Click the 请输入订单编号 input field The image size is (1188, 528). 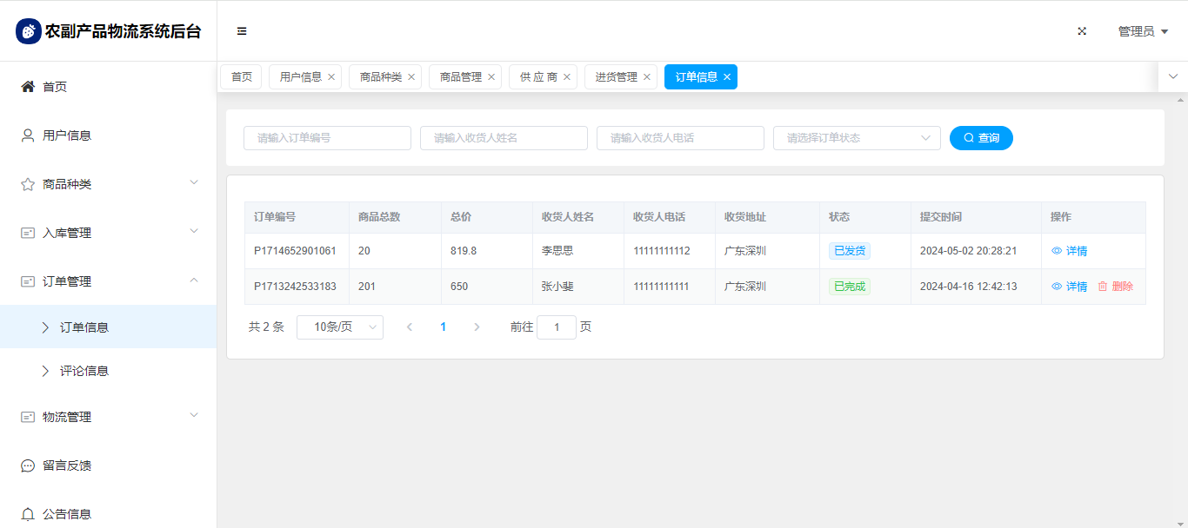point(326,138)
